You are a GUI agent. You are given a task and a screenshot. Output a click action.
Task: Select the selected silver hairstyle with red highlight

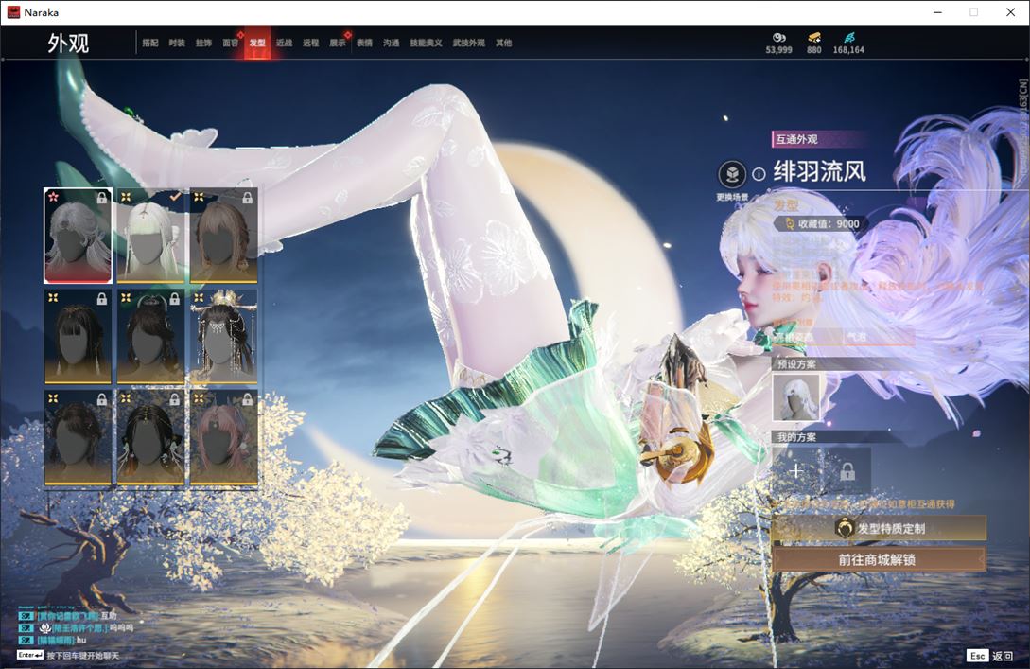(x=79, y=236)
